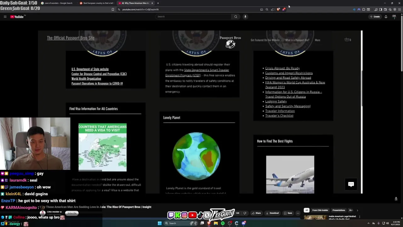The image size is (403, 227).
Task: Toggle the browser sidebar panel icon
Action: (380, 9)
